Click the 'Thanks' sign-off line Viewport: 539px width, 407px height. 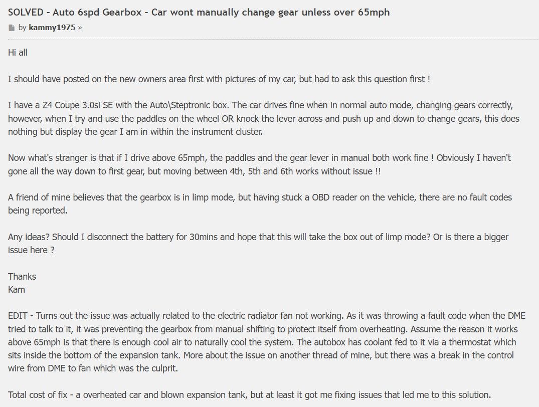tap(22, 276)
